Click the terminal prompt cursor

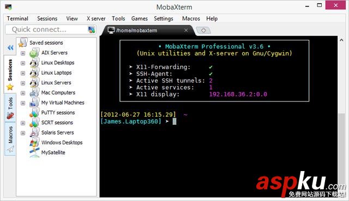click(174, 121)
